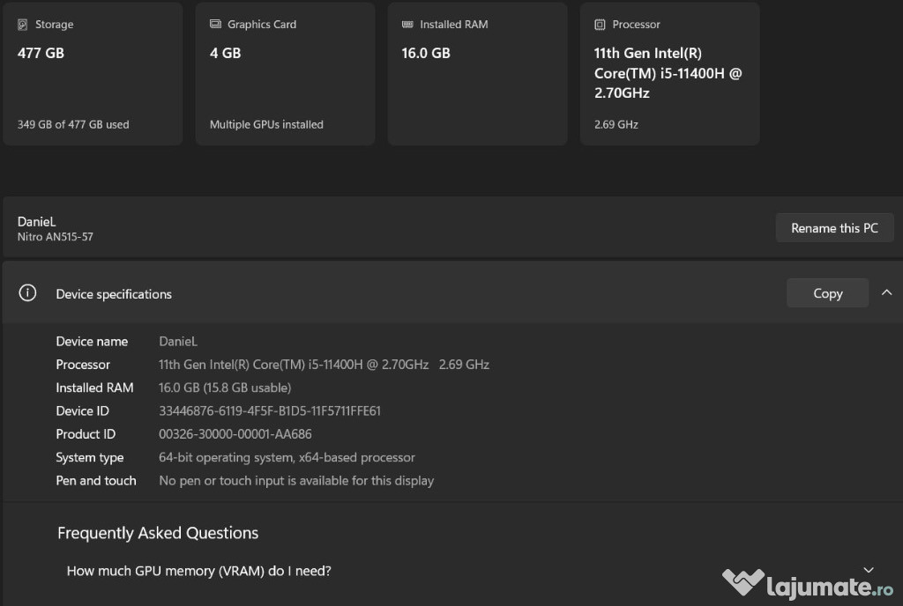Click the Installed RAM memory icon
The width and height of the screenshot is (903, 606).
coord(407,25)
